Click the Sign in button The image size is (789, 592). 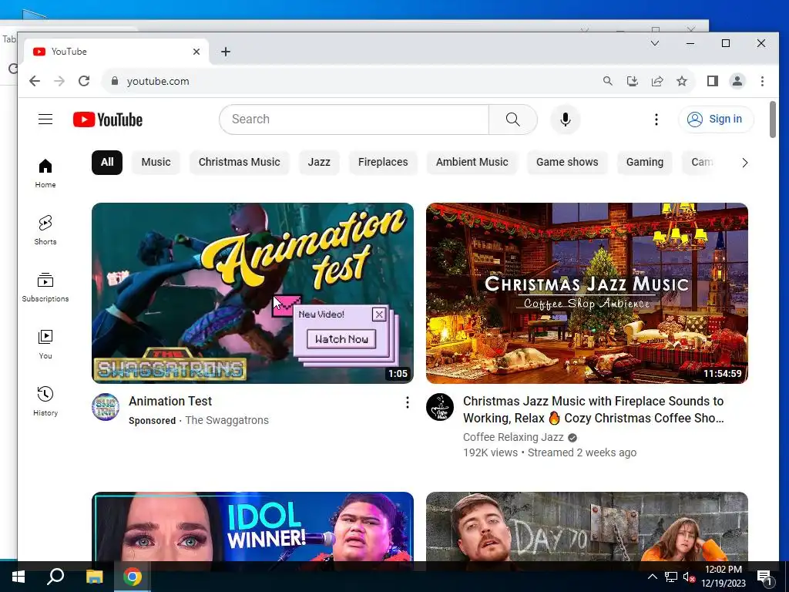click(716, 119)
